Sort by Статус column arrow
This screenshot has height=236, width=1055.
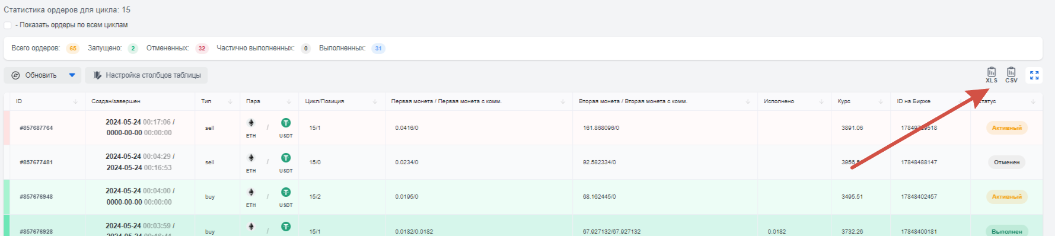(x=1033, y=101)
